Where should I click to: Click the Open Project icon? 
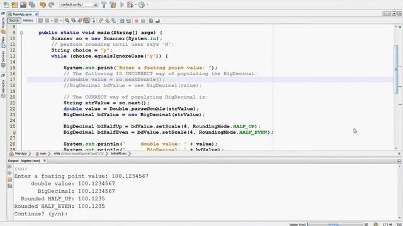(x=23, y=4)
